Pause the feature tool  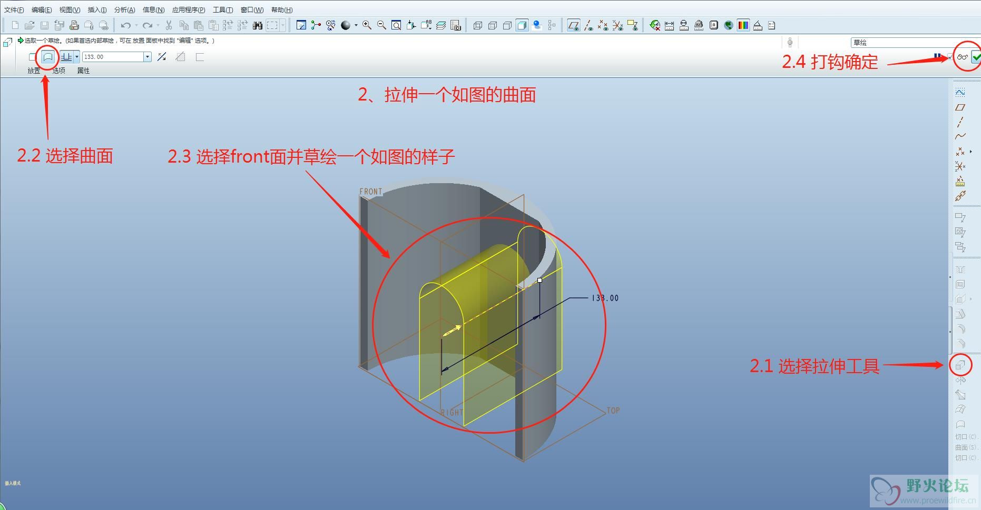937,56
